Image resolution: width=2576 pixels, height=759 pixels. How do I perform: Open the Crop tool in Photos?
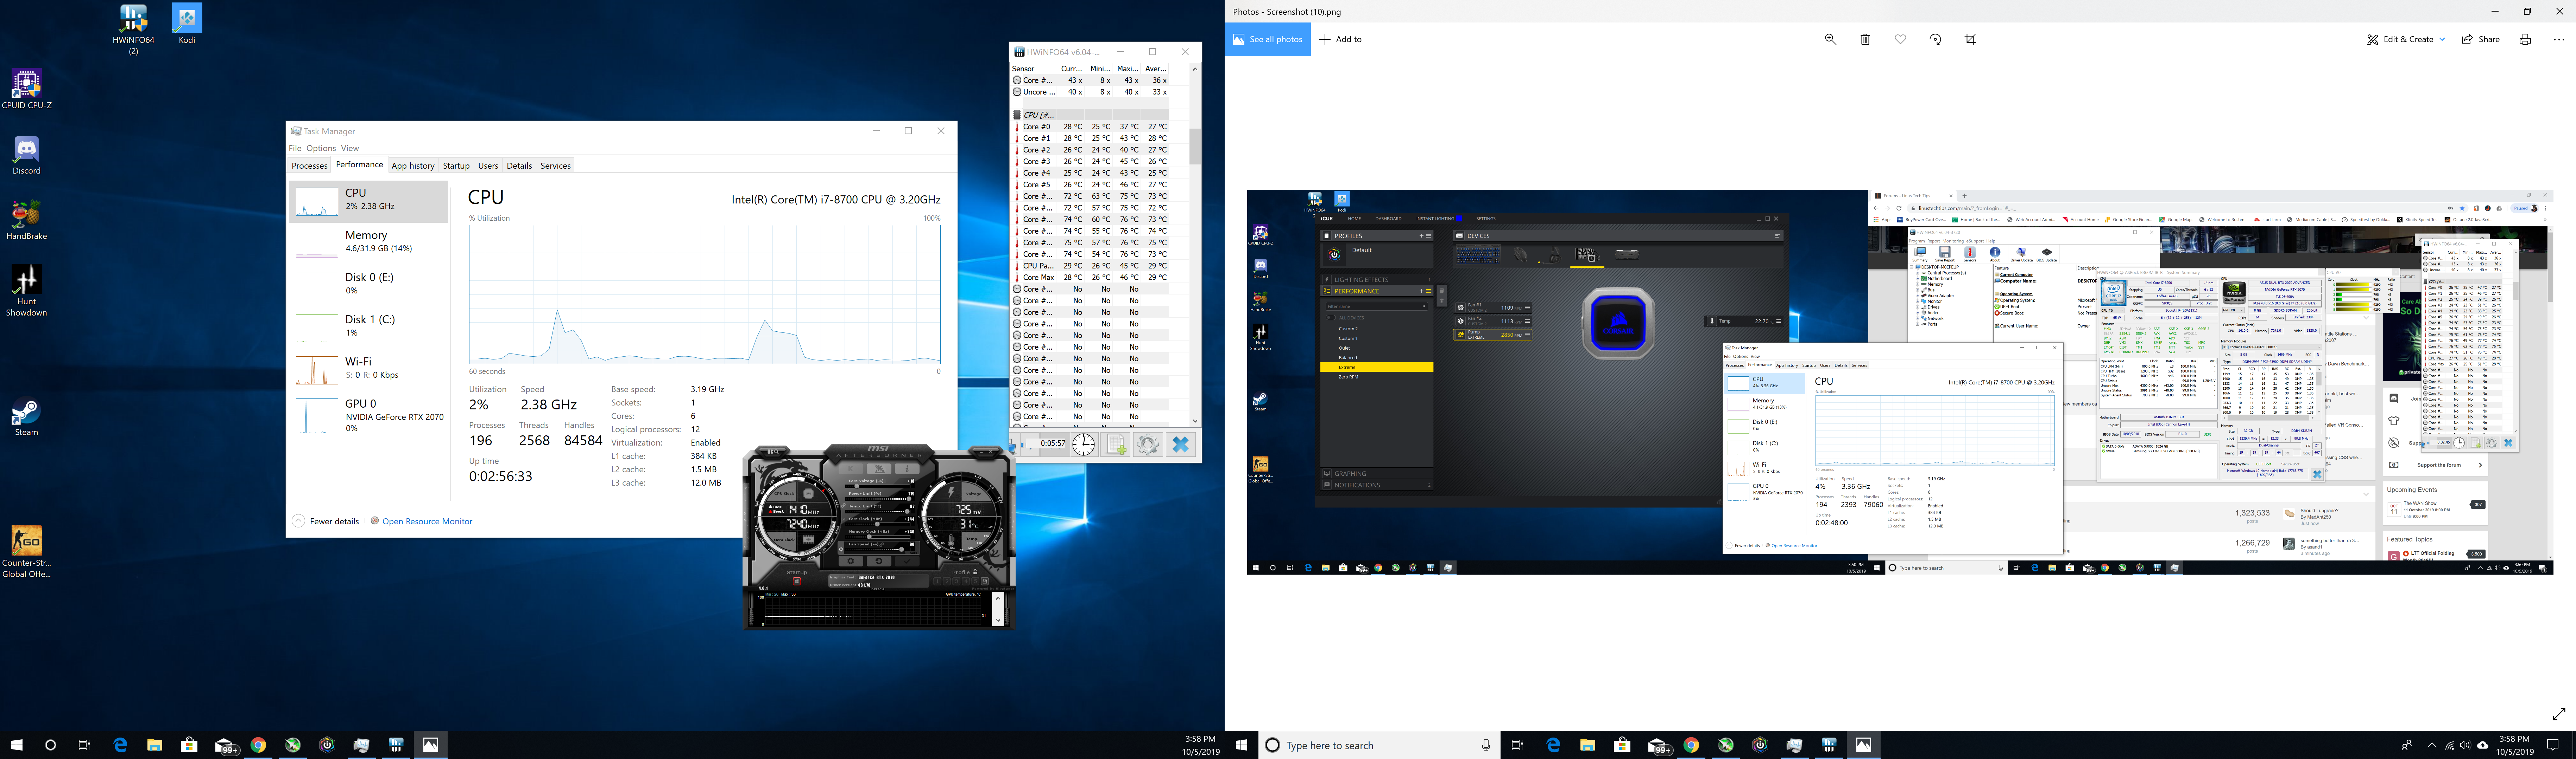click(1970, 39)
